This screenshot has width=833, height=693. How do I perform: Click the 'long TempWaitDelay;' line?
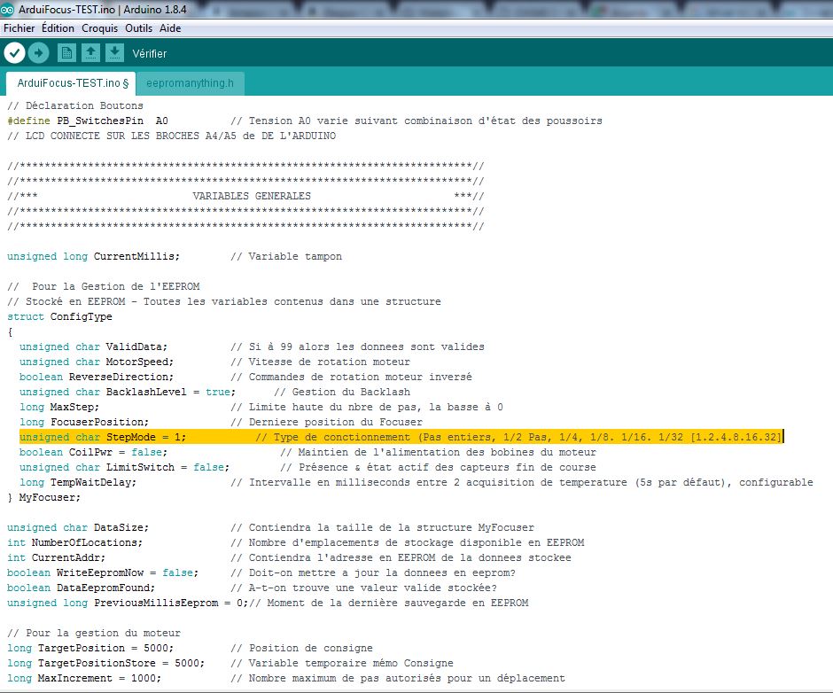(78, 482)
